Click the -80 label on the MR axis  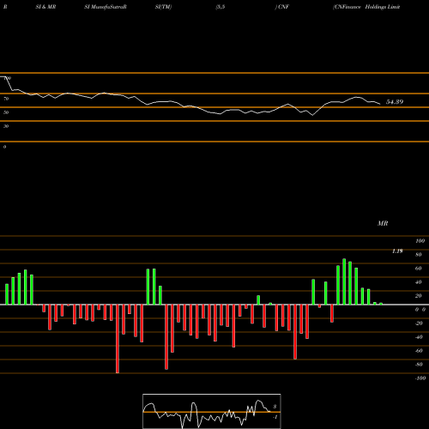click(x=419, y=365)
